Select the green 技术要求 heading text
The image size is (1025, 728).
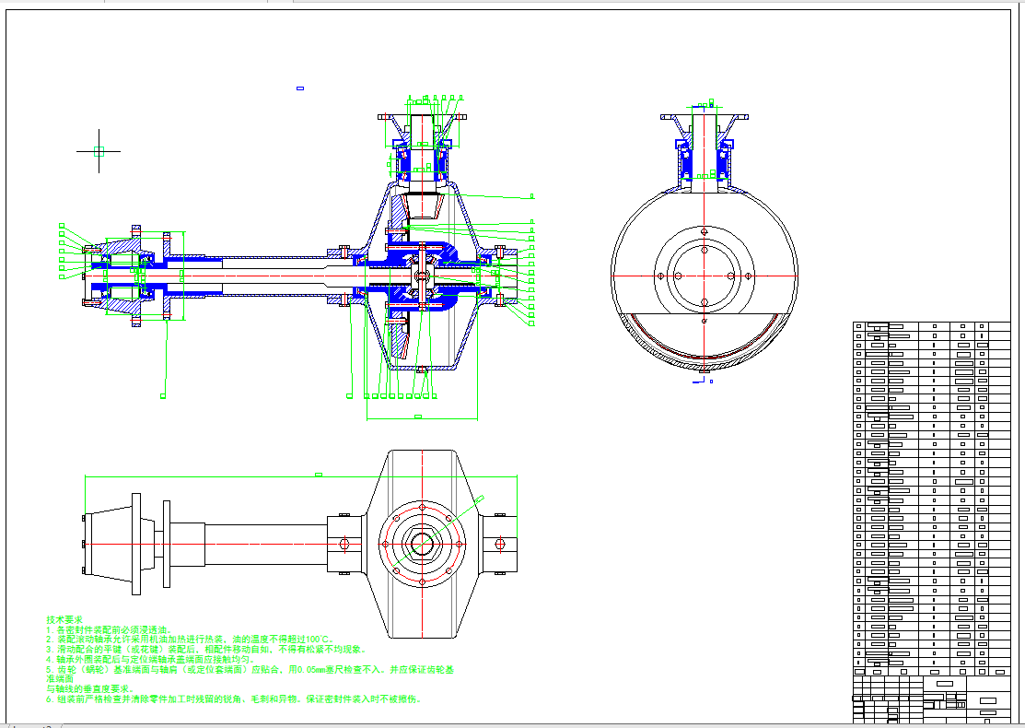coord(64,620)
